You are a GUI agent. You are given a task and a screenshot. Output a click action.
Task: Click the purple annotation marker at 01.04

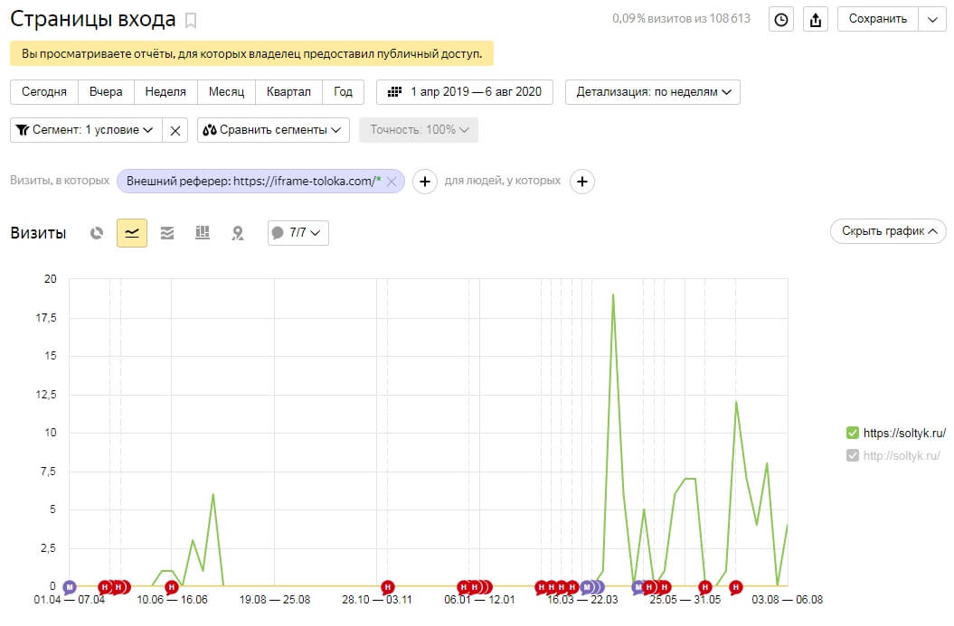pyautogui.click(x=70, y=587)
